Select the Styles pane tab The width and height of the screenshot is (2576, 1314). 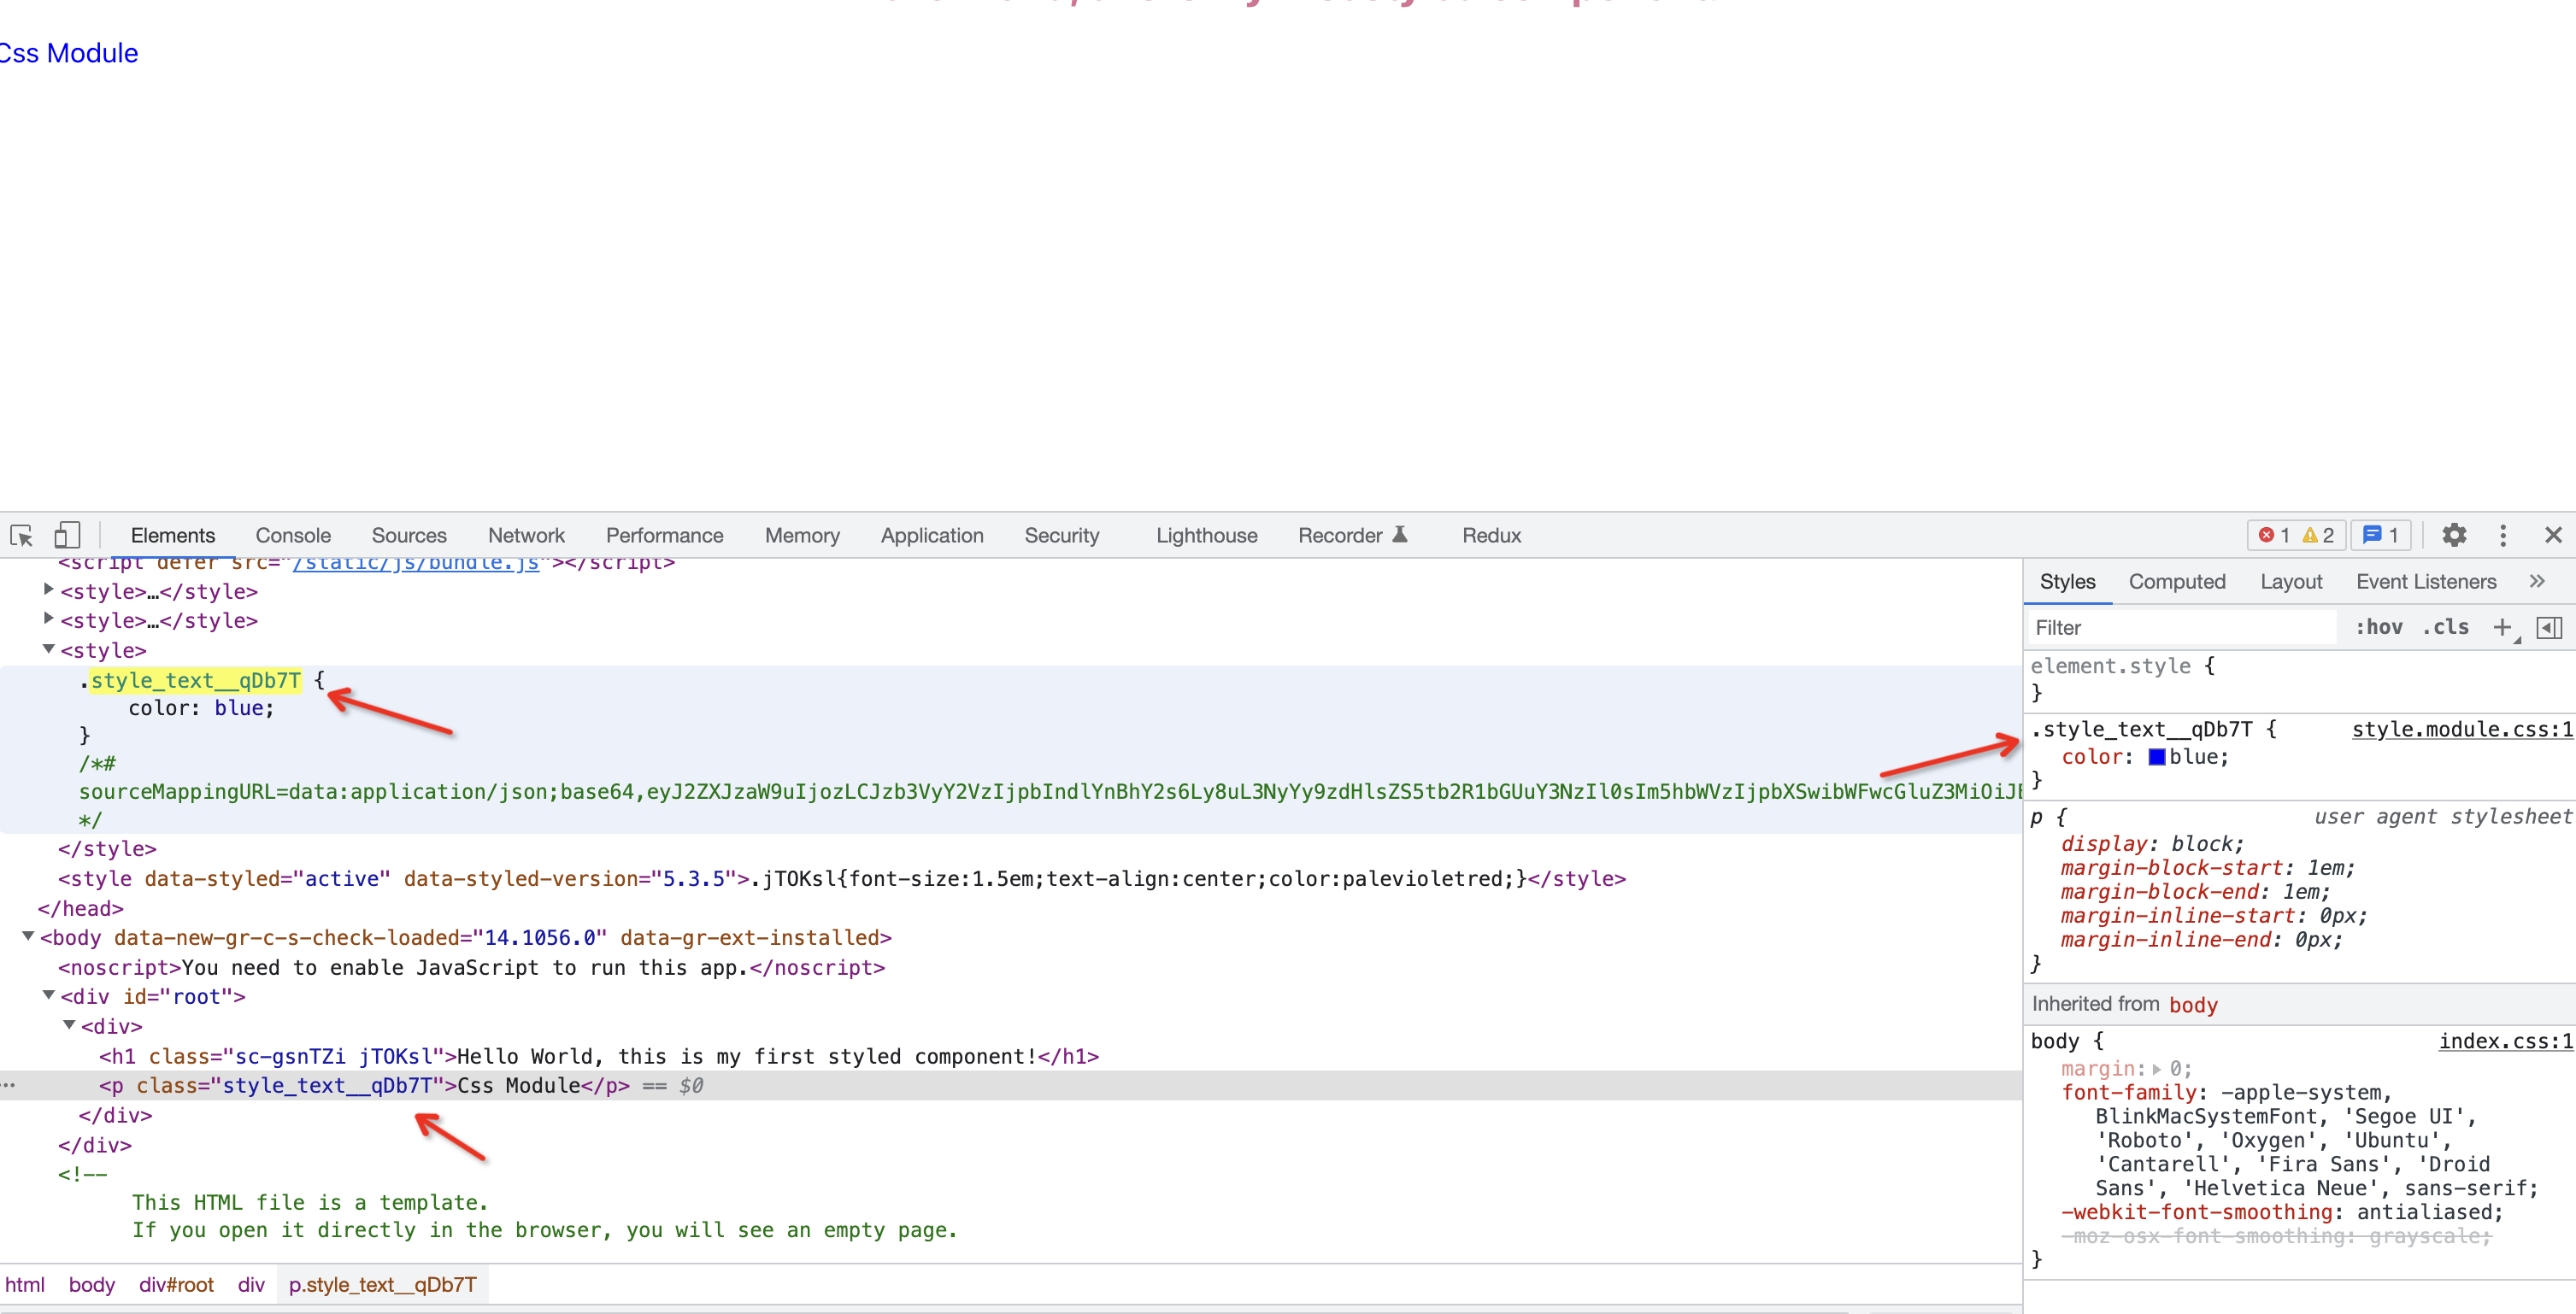coord(2067,582)
